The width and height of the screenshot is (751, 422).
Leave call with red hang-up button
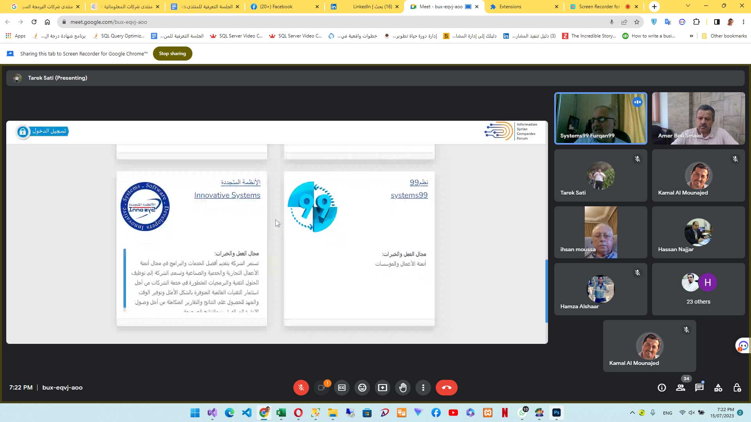click(x=447, y=388)
